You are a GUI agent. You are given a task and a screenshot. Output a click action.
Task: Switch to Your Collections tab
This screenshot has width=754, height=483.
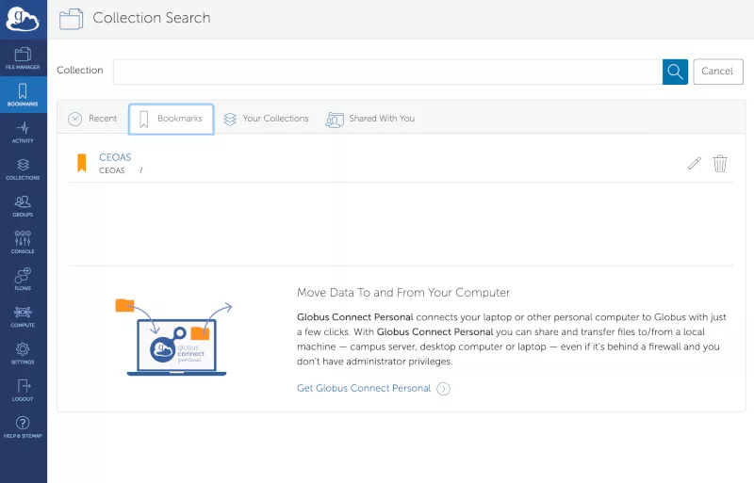[266, 119]
